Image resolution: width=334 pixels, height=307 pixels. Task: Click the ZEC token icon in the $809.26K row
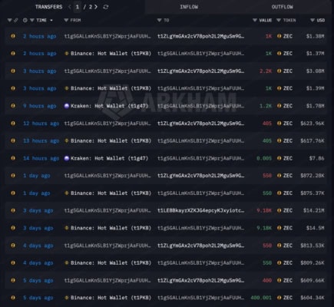tap(279, 262)
